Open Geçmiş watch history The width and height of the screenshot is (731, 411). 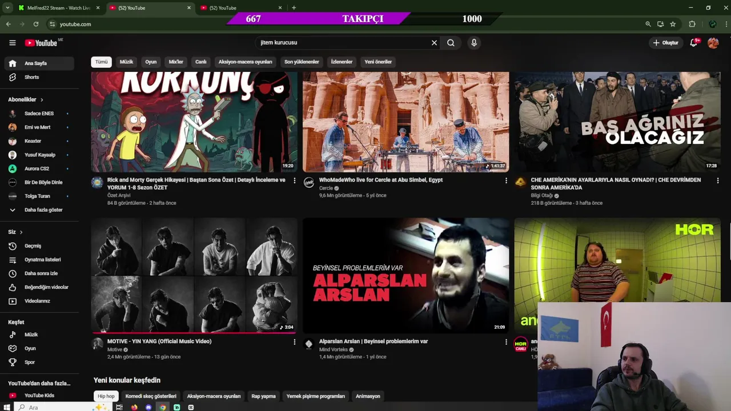39,246
